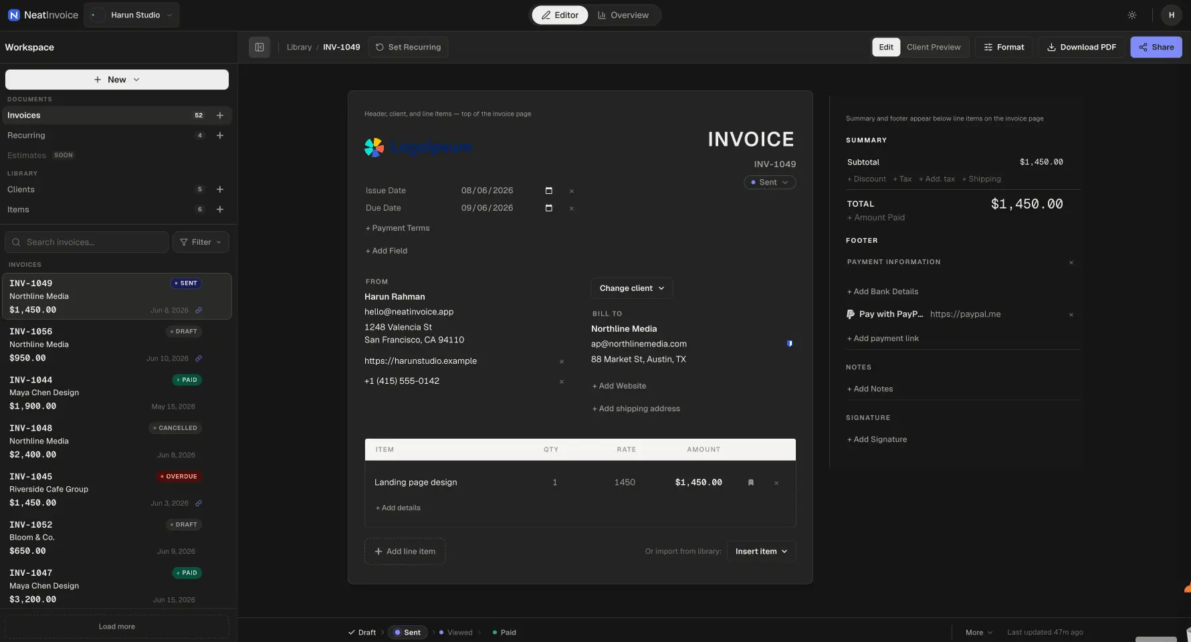Click the PayPal icon in footer

pyautogui.click(x=851, y=314)
